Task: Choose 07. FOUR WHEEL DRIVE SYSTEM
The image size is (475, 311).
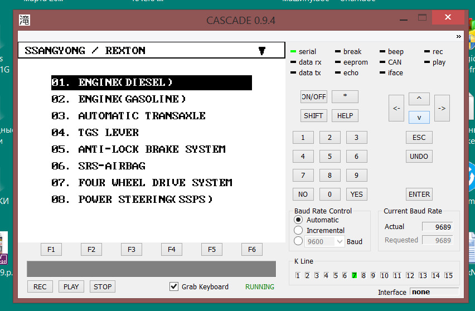Action: [142, 183]
